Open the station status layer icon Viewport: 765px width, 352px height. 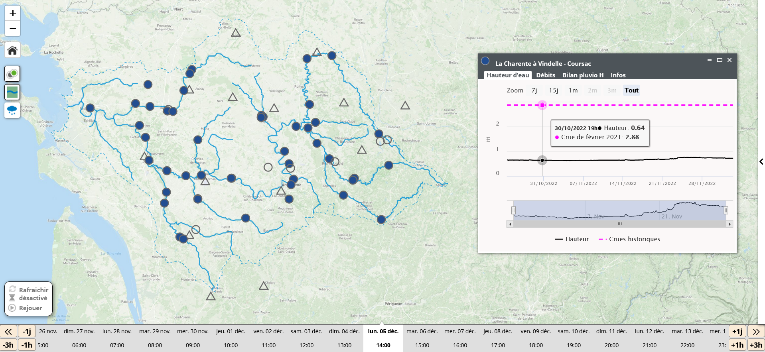12,74
